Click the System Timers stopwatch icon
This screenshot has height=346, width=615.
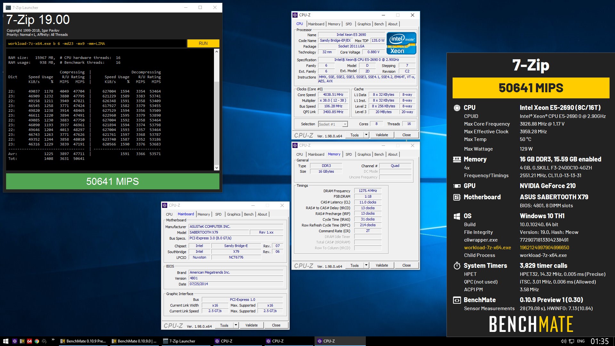457,266
